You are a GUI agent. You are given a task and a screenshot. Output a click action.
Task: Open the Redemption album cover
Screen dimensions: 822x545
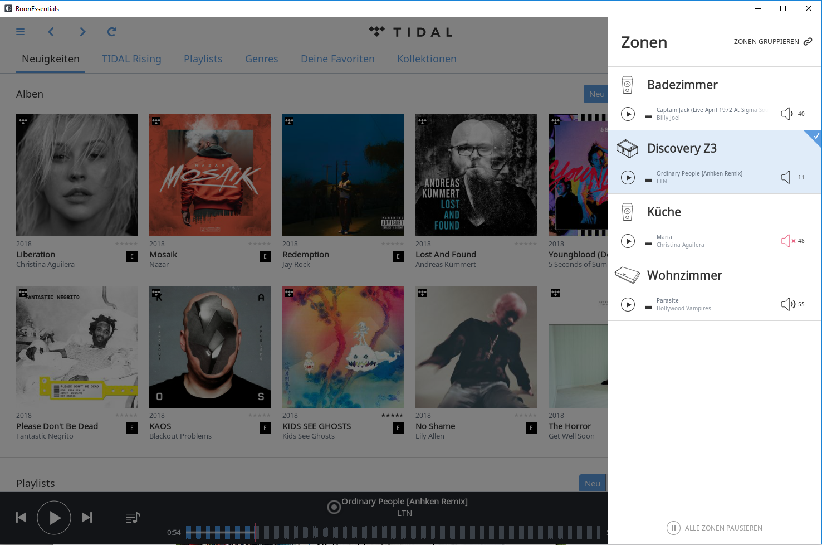coord(343,175)
